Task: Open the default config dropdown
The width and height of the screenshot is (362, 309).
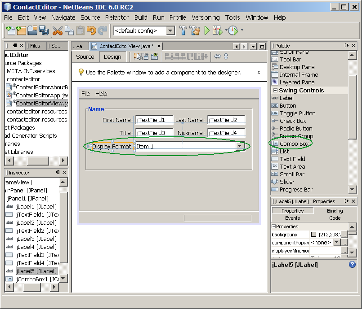Action: (170, 30)
